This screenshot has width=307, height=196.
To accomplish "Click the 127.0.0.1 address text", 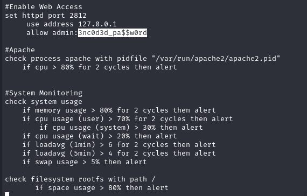I will [97, 24].
